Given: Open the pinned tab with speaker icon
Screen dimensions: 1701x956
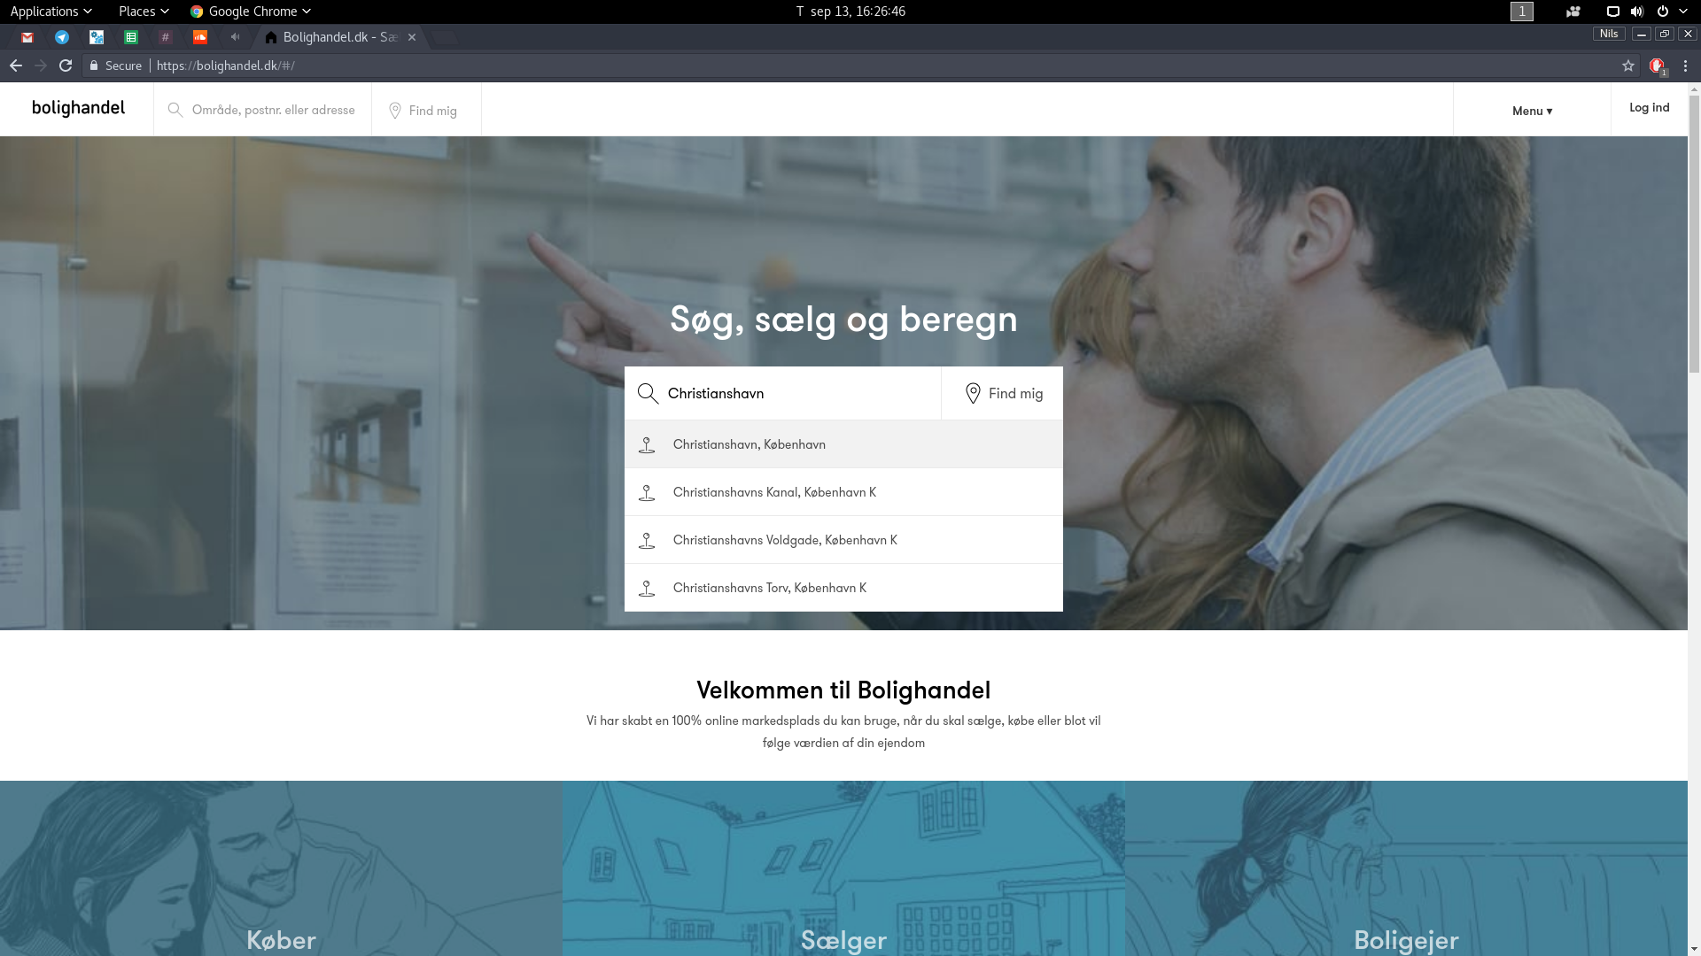Looking at the screenshot, I should click(x=235, y=37).
